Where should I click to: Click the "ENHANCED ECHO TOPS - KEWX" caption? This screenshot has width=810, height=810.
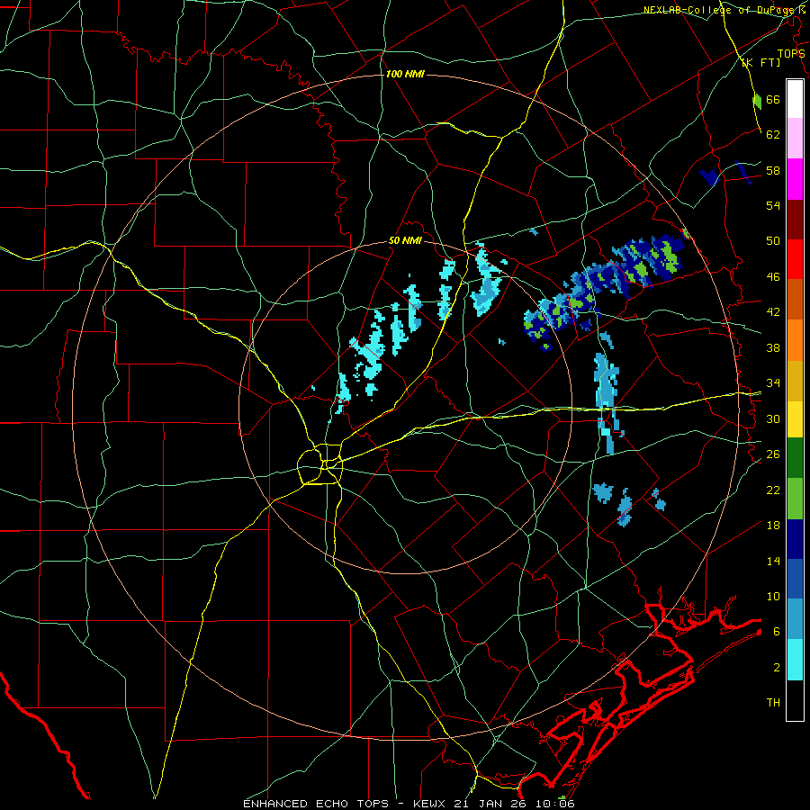coord(346,804)
